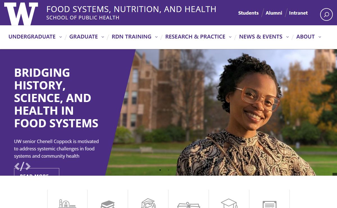Open the Students link
The image size is (337, 208).
pos(248,13)
